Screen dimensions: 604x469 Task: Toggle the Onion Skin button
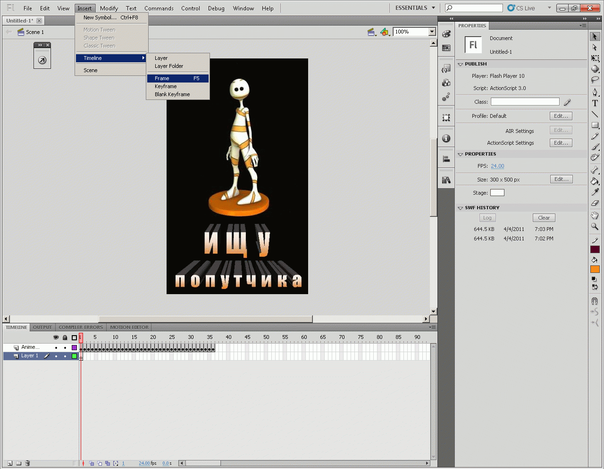tap(92, 463)
